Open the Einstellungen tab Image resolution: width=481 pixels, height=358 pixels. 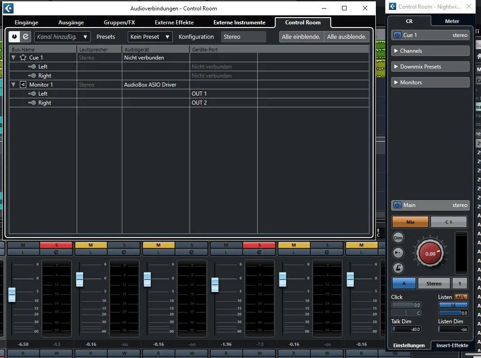(x=409, y=345)
